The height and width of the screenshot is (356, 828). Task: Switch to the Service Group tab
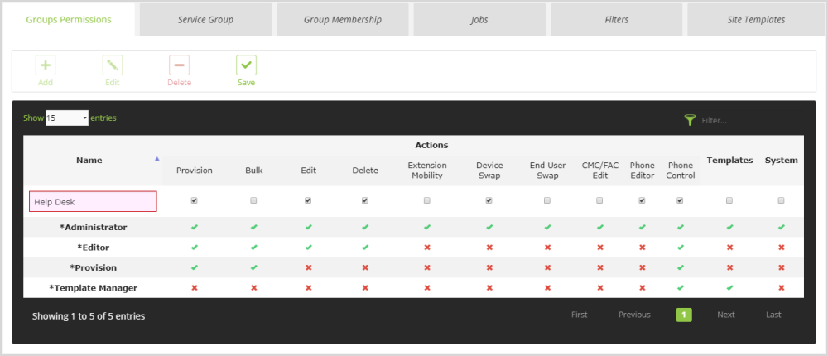pos(205,20)
